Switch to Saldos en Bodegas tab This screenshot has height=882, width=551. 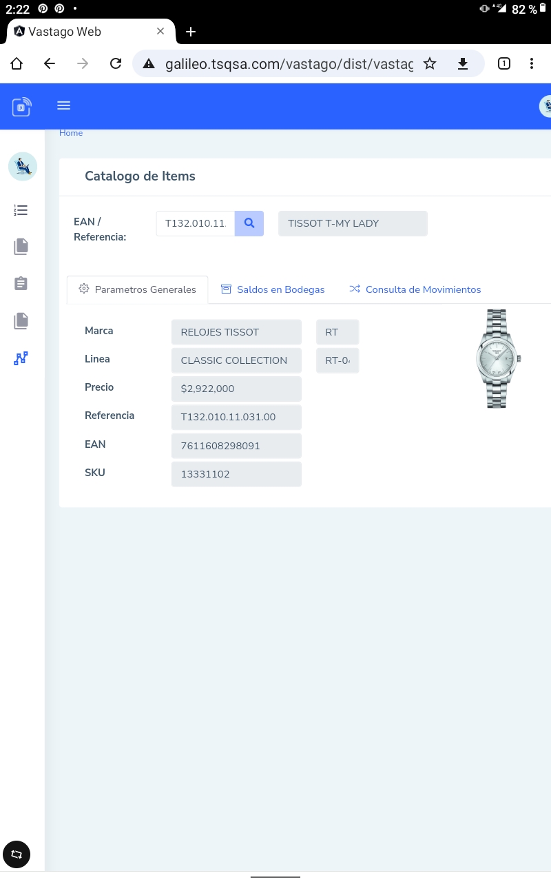tap(273, 289)
